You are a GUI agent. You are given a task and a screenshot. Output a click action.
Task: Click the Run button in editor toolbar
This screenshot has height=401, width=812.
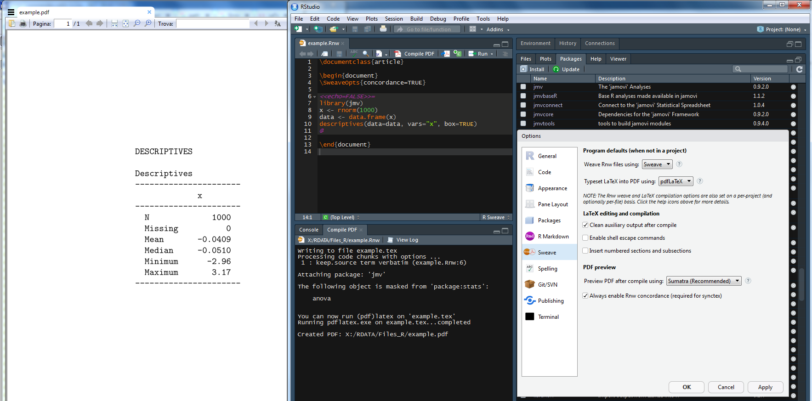click(478, 54)
